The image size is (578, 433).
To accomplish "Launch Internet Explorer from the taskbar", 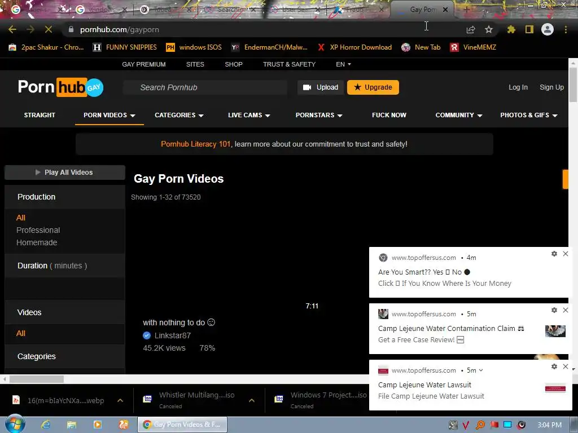I will (x=46, y=425).
